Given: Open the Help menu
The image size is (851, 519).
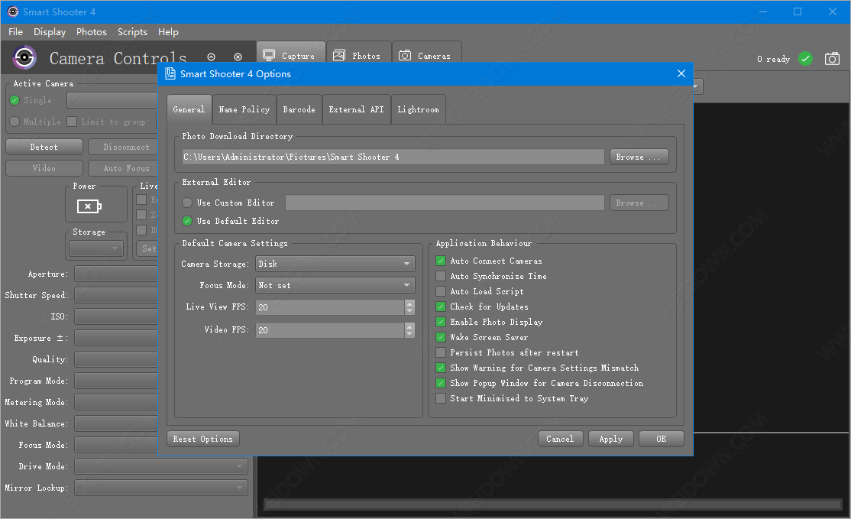Looking at the screenshot, I should coord(168,31).
